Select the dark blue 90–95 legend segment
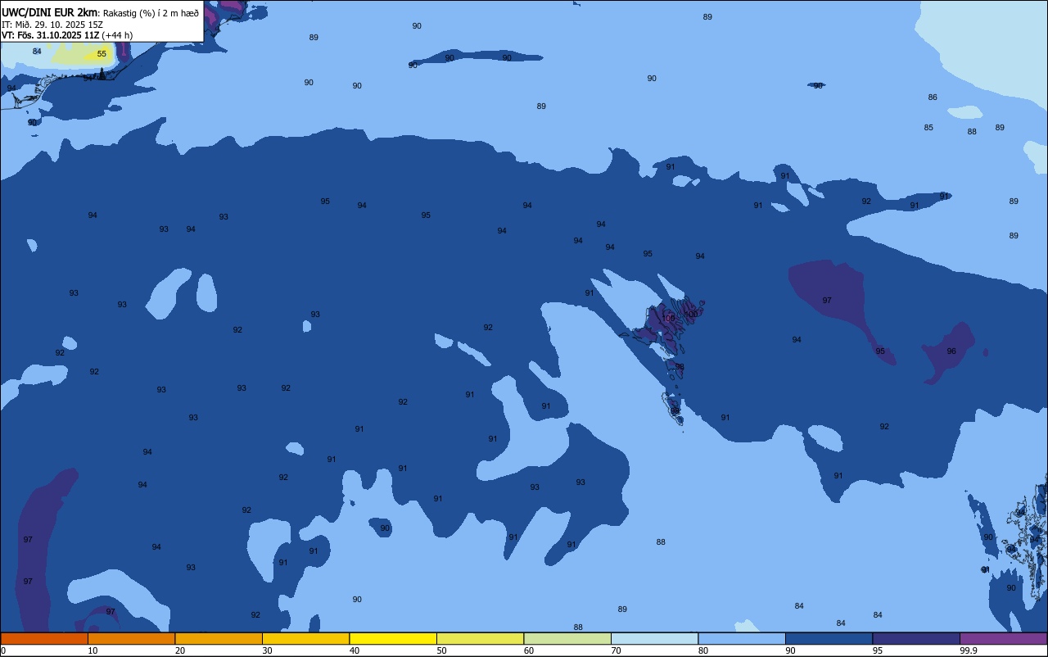1048x657 pixels. pyautogui.click(x=829, y=638)
